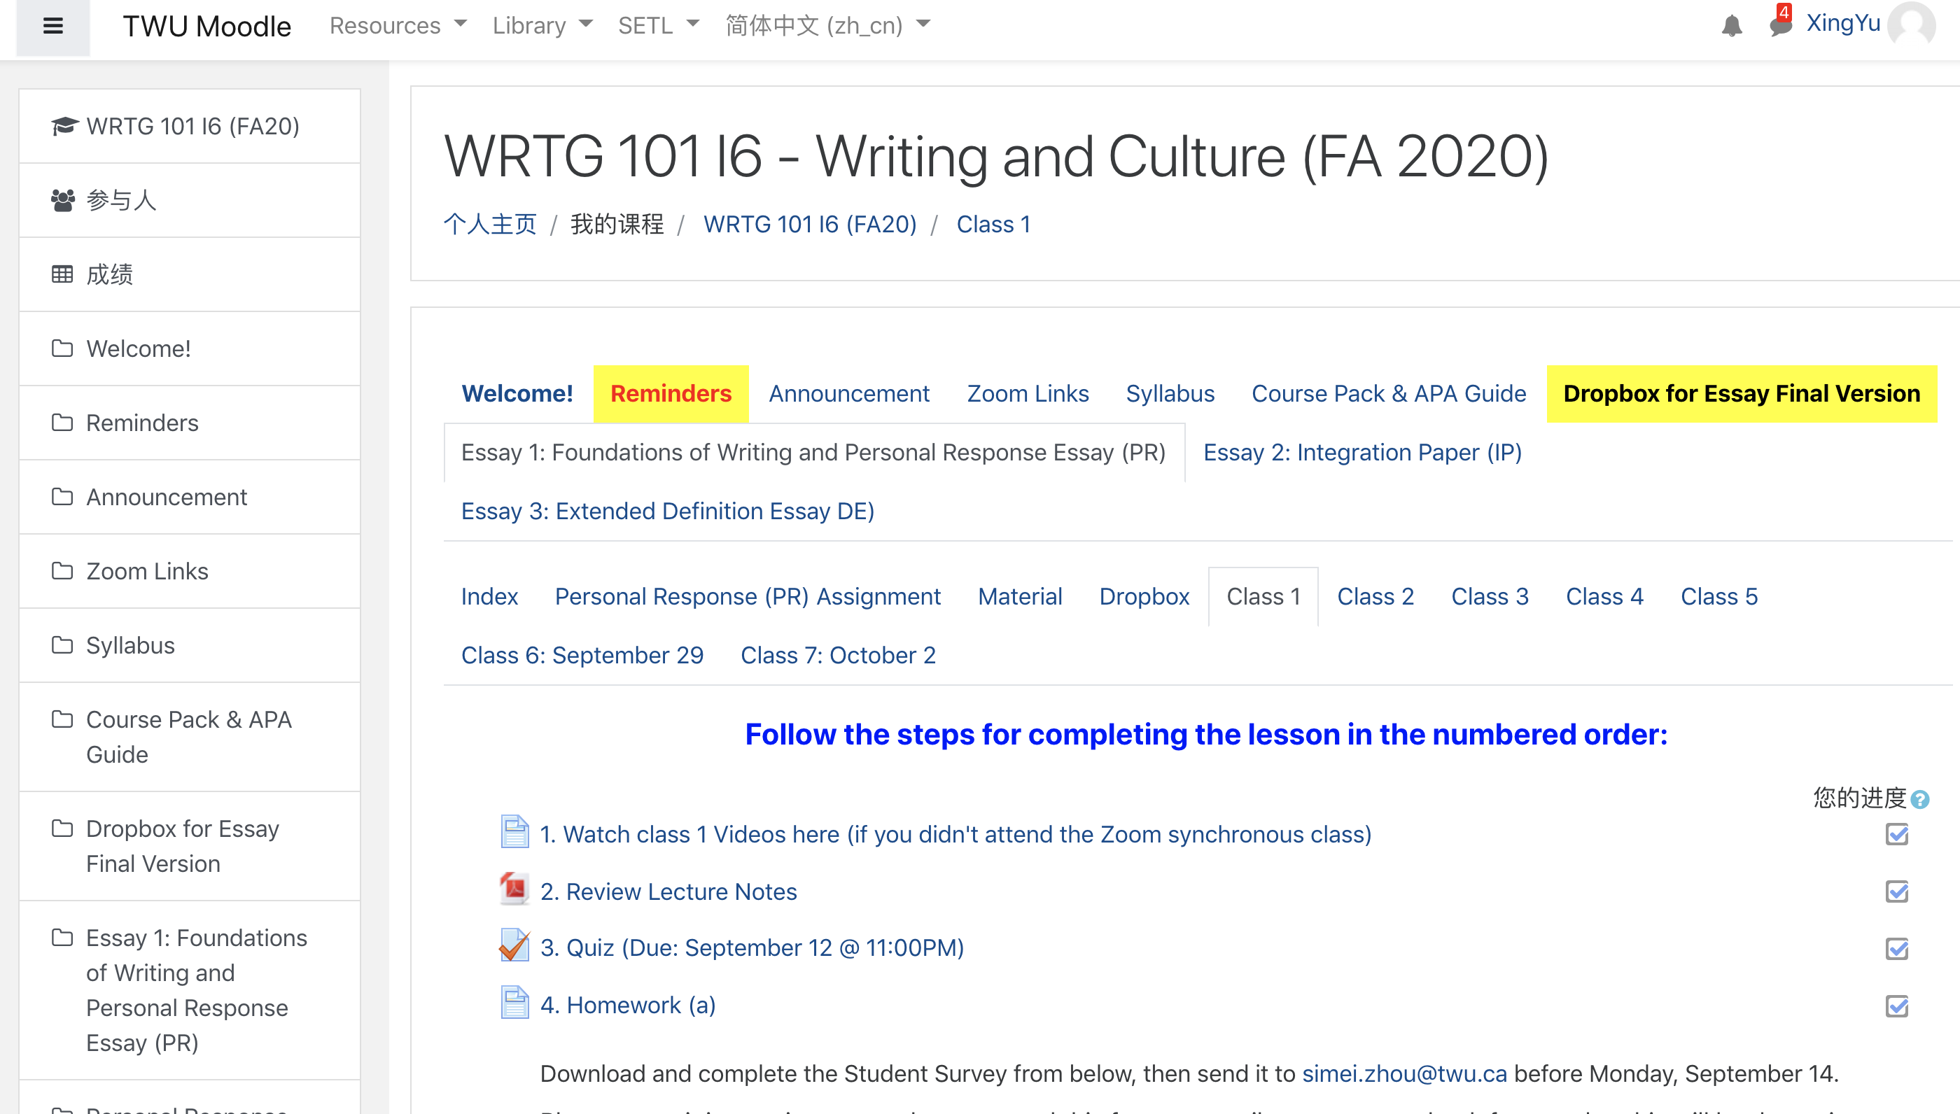Image resolution: width=1960 pixels, height=1114 pixels.
Task: Select the Course Pack & APA Guide tab
Action: [x=1388, y=393]
